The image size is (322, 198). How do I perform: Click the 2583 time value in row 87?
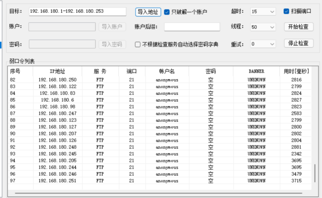pyautogui.click(x=296, y=113)
